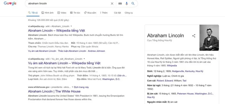Viewport: 225px width, 104px height.
Task: Open Abraham Lincoln | The White House
Action: tap(54, 91)
